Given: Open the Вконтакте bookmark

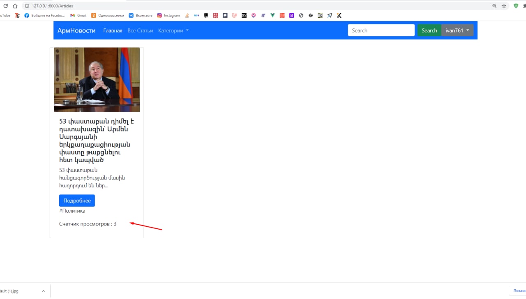Looking at the screenshot, I should click(141, 16).
